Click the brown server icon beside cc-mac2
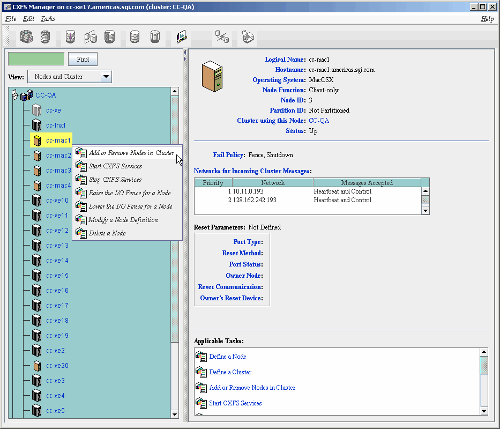This screenshot has width=500, height=429. [36, 156]
